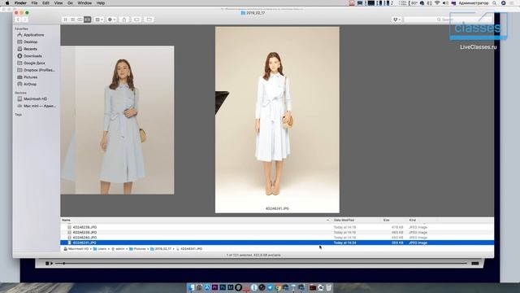
Task: Click the Share toolbar button
Action: 124,20
